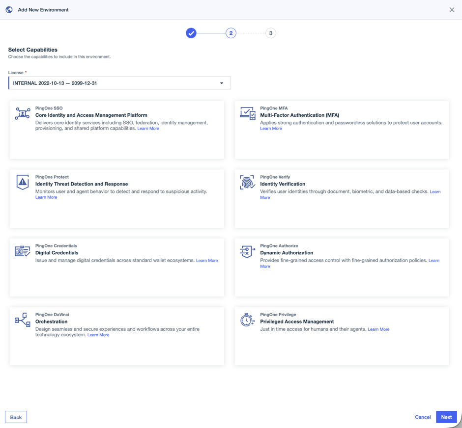This screenshot has width=462, height=428.
Task: Open Learn More link for PingOne SSO
Action: 148,129
